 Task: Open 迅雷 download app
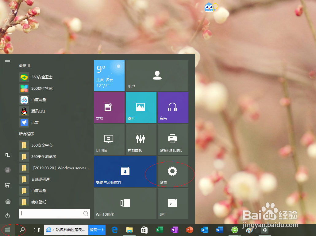tap(54, 123)
